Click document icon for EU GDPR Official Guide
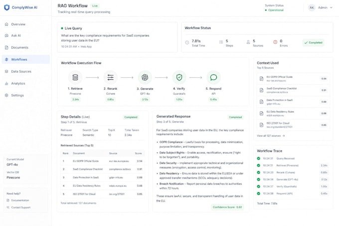The width and height of the screenshot is (339, 226). point(261,79)
